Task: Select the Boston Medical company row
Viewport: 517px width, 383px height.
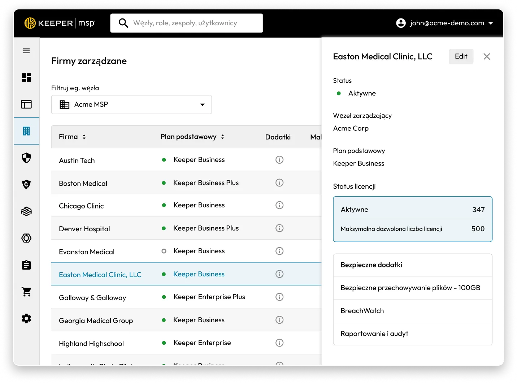Action: (x=186, y=183)
